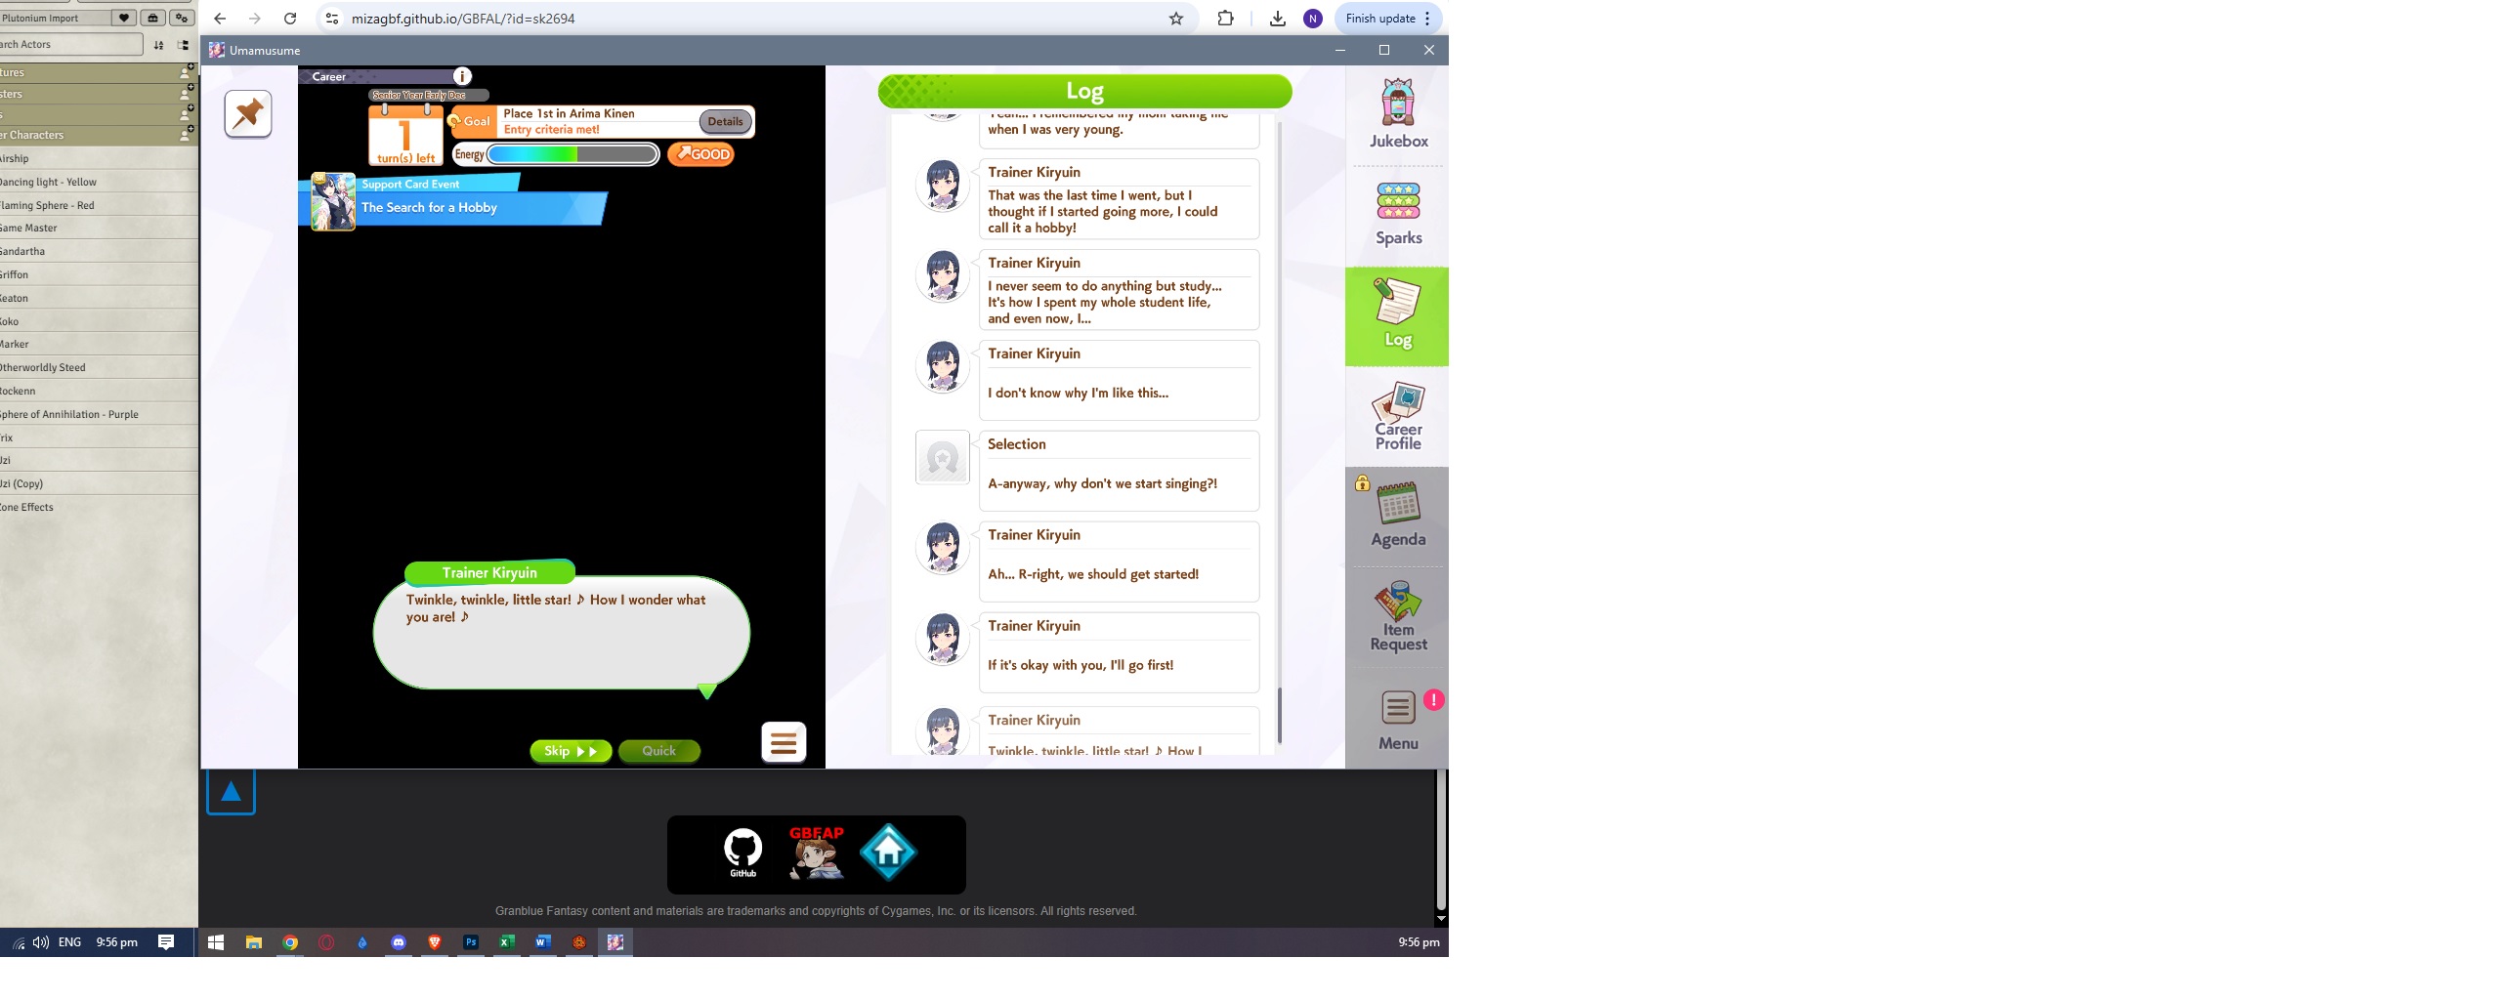Click the Search Actors input field
Viewport: 2501px width, 1000px height.
tap(70, 45)
